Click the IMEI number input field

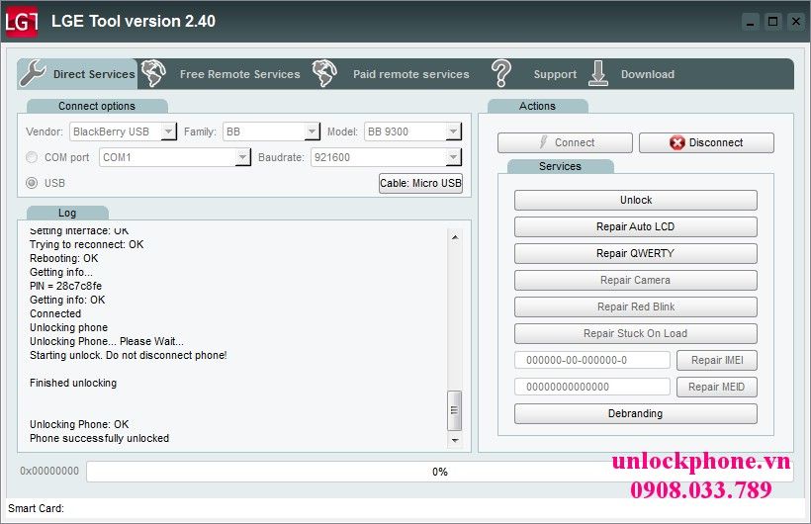click(x=591, y=360)
